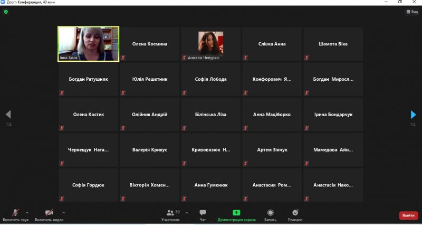Viewport: 422px width, 225px height.
Task: Start camera with Включить видео icon
Action: click(49, 213)
